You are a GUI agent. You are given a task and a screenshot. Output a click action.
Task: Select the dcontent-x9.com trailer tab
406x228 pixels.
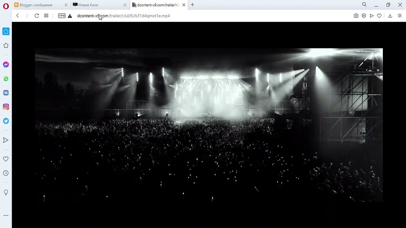tap(159, 5)
